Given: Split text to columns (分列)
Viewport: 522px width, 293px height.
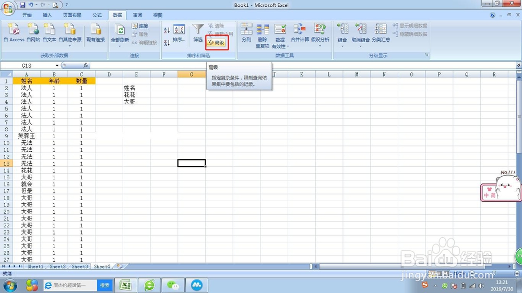Looking at the screenshot, I should pos(246,33).
